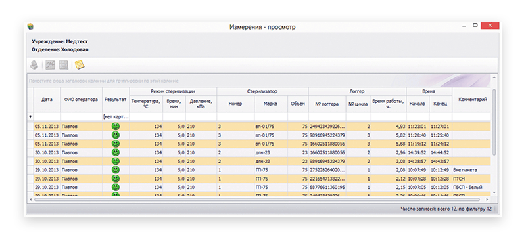This screenshot has width=526, height=239.
Task: Select the start time 14:39:52 cell
Action: click(418, 152)
